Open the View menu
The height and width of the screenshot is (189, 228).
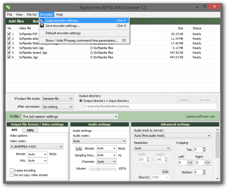tap(19, 15)
